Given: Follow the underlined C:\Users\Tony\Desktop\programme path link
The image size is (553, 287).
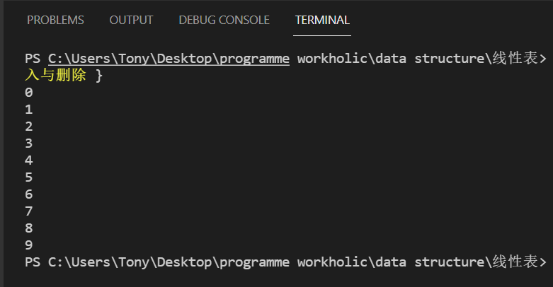Looking at the screenshot, I should [169, 58].
